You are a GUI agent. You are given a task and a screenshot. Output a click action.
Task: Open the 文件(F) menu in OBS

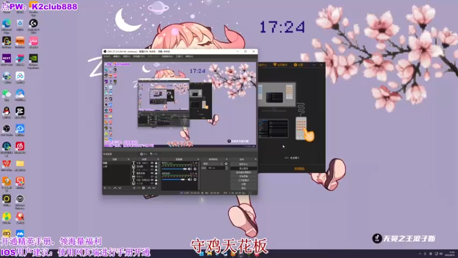pos(107,56)
